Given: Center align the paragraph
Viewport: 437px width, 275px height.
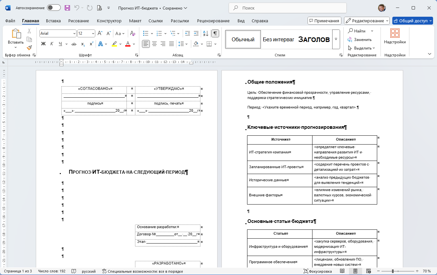Looking at the screenshot, I should coord(154,44).
